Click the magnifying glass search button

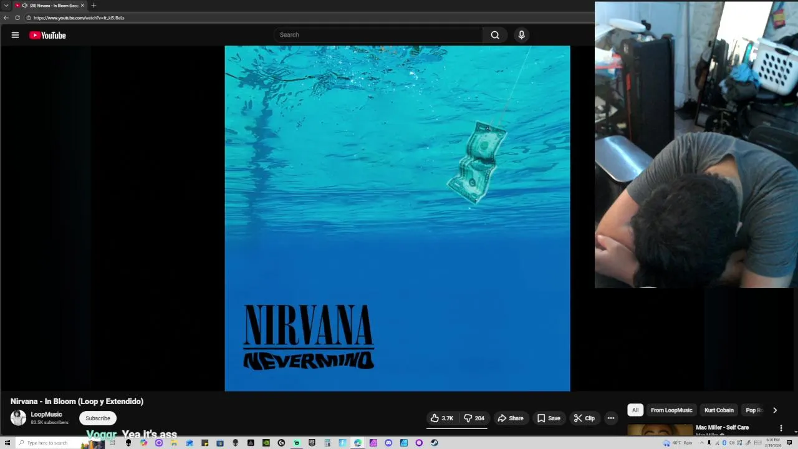pyautogui.click(x=495, y=35)
